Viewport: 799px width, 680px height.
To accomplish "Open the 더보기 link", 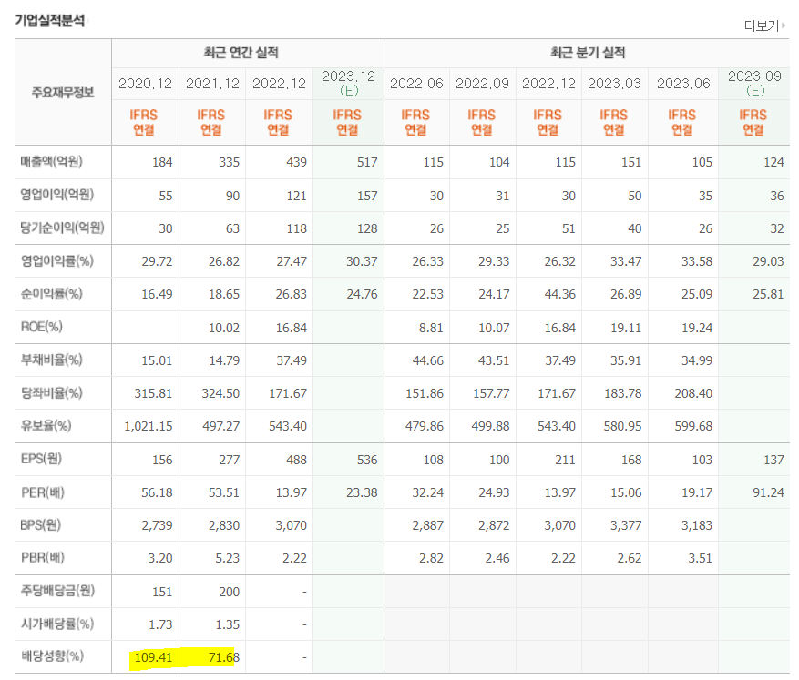I will pos(762,25).
